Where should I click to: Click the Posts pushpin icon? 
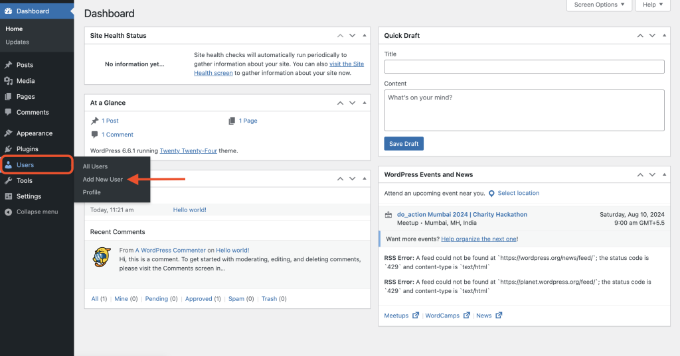[x=8, y=65]
